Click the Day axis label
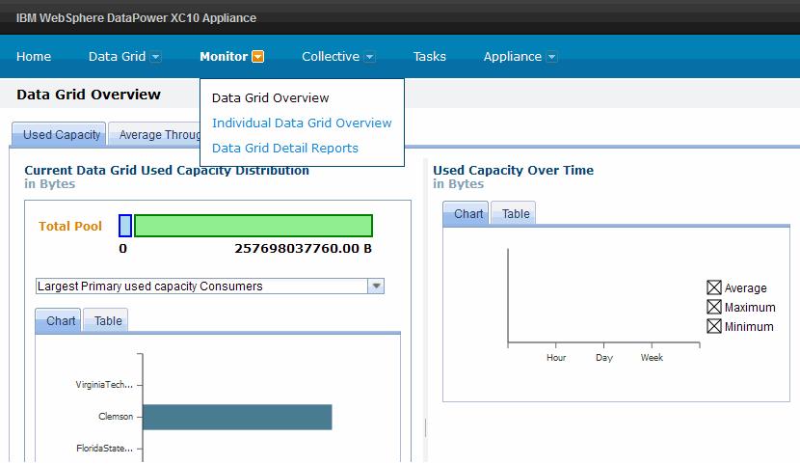The height and width of the screenshot is (464, 800). coord(604,357)
